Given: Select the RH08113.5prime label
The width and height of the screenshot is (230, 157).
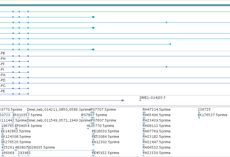Looking at the screenshot, I should (156, 126).
